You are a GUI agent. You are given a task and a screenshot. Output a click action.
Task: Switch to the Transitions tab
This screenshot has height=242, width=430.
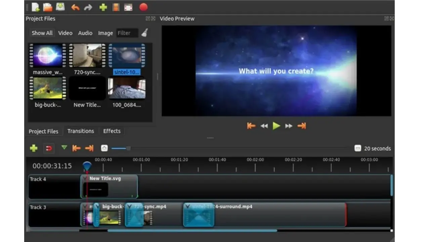coord(81,131)
